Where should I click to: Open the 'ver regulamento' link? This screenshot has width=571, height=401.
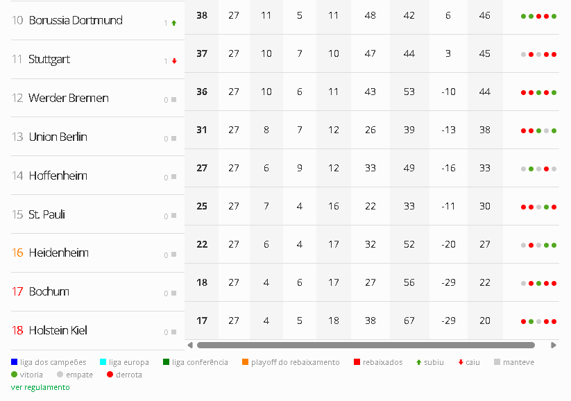(40, 387)
